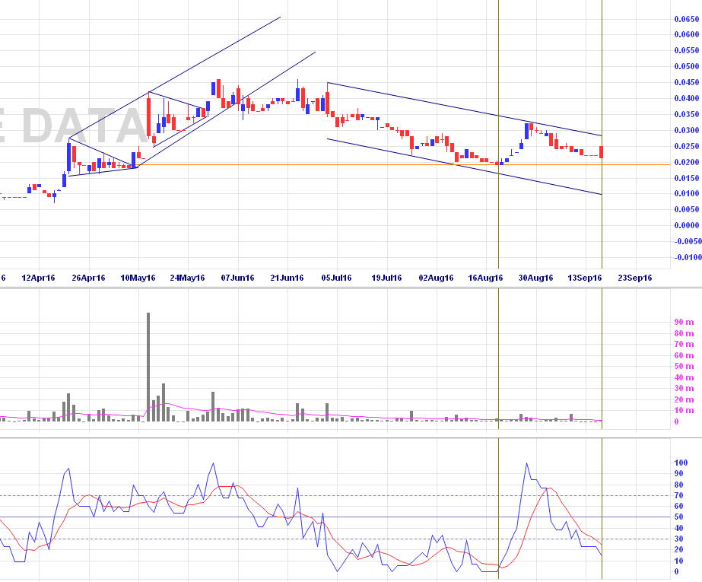The image size is (702, 582).
Task: Click the 0.0350 price level label
Action: tap(686, 115)
